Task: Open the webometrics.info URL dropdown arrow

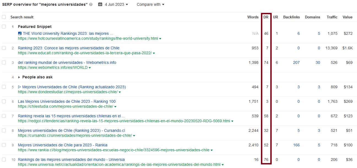Action: pyautogui.click(x=90, y=68)
